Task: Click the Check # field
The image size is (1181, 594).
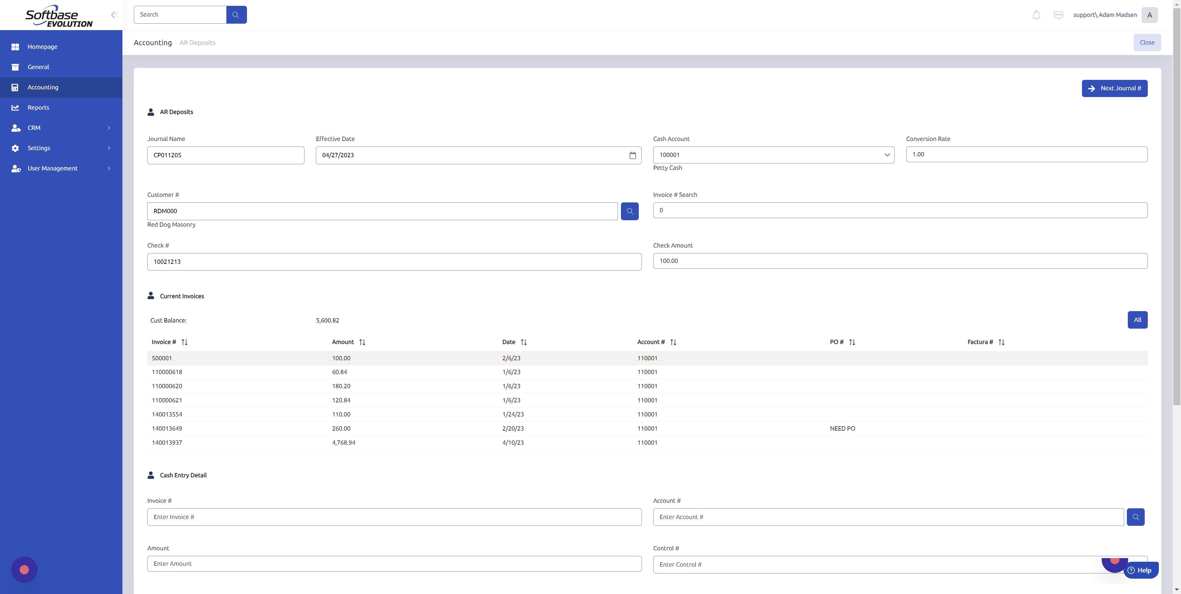Action: 394,262
